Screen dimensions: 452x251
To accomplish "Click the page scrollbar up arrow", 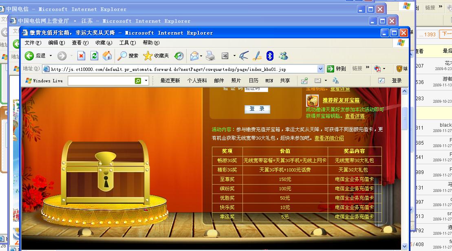I will [404, 91].
